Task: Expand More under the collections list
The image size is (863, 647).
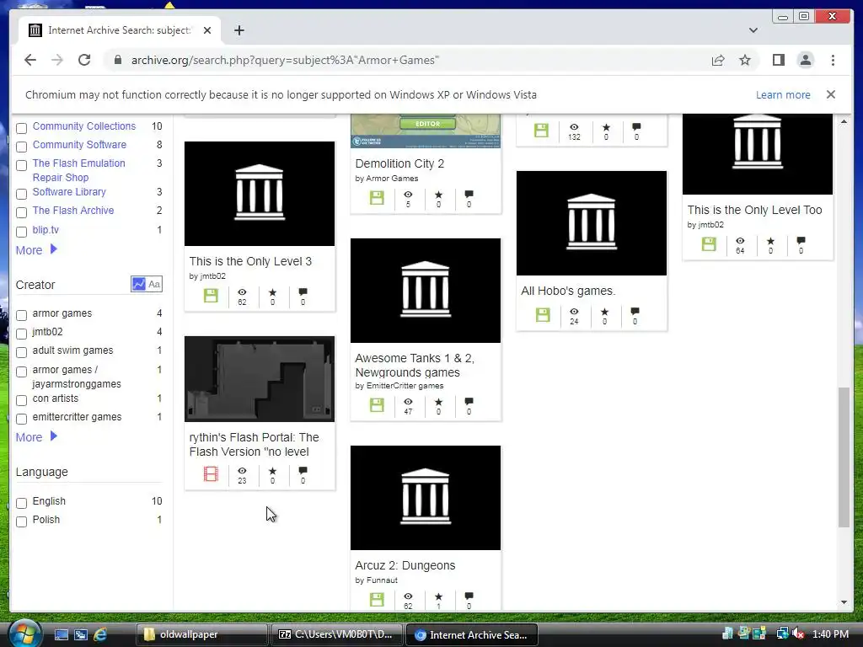Action: (36, 250)
